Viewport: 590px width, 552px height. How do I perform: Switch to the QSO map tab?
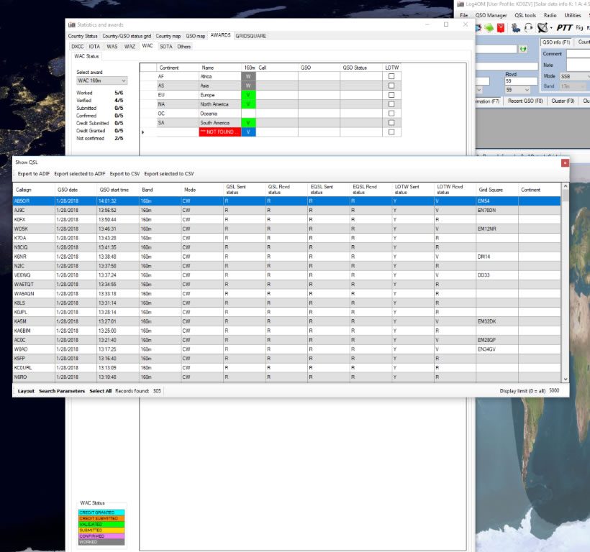(x=196, y=36)
